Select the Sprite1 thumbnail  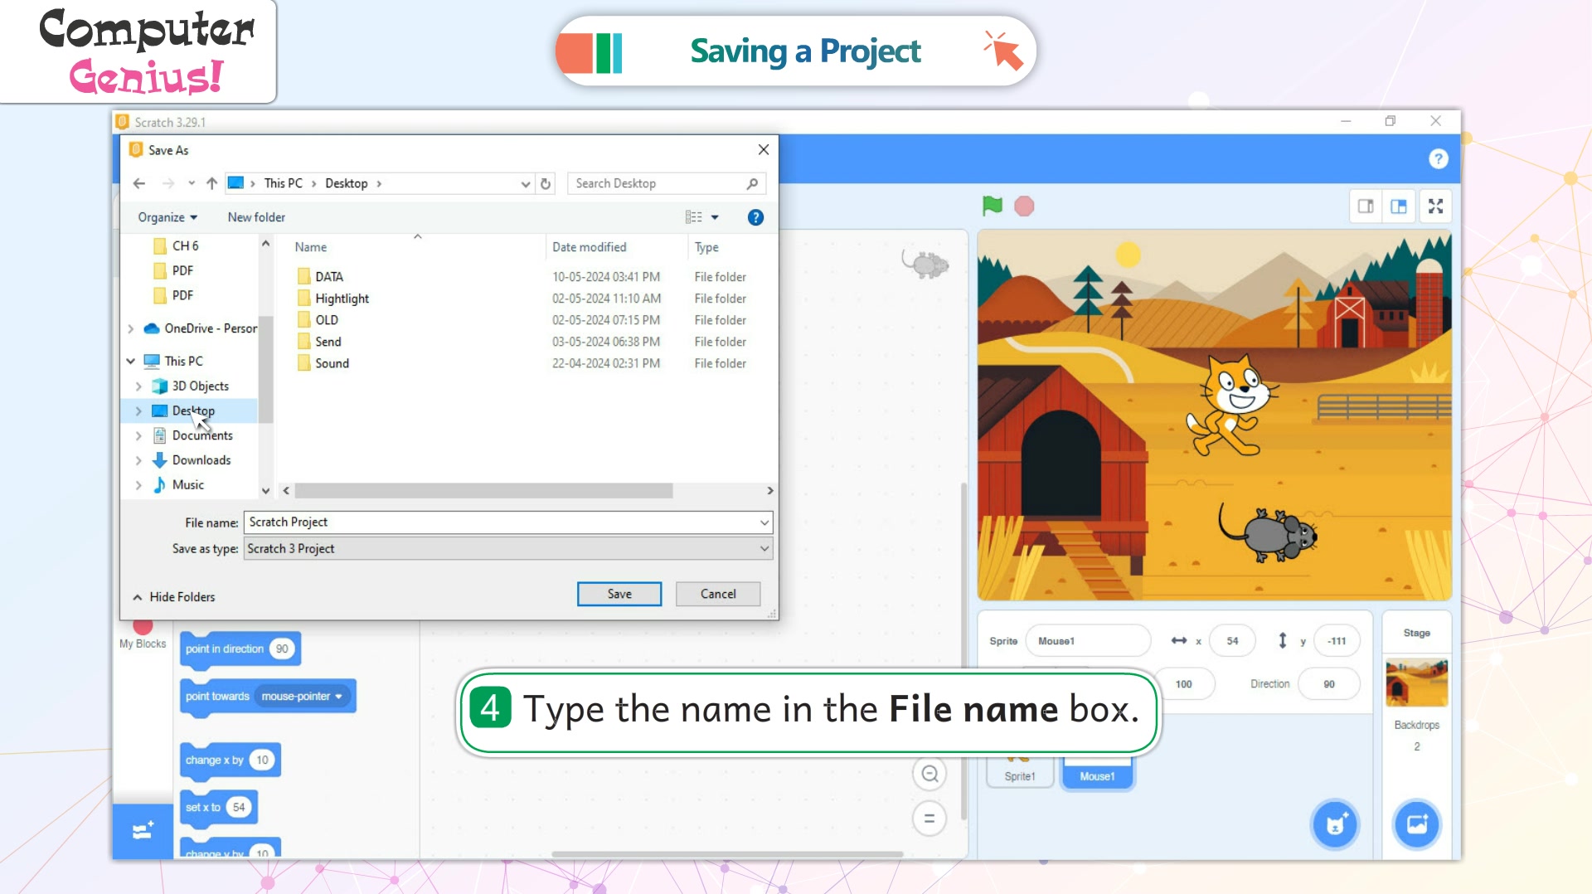1019,773
